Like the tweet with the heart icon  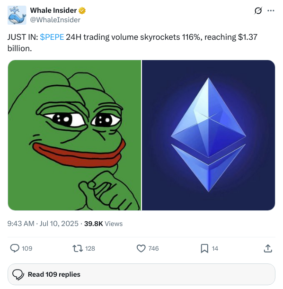(x=141, y=248)
